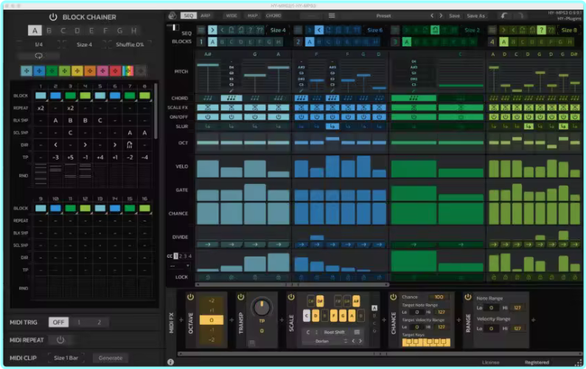Image resolution: width=586 pixels, height=369 pixels.
Task: Set sequencer 2 direction to backward
Action: 318,30
